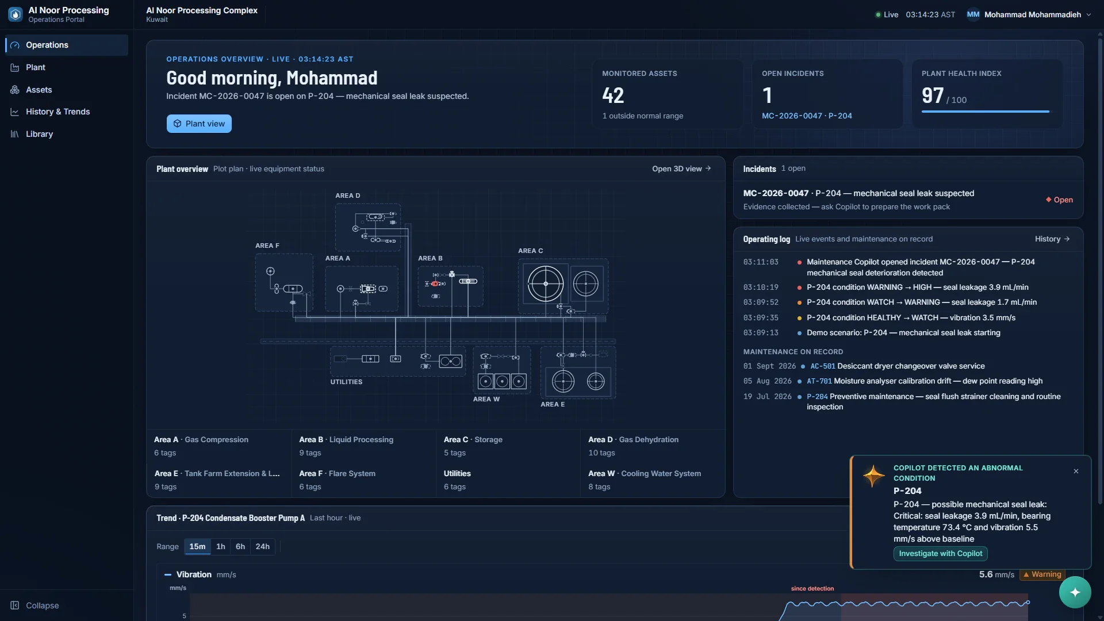Image resolution: width=1104 pixels, height=621 pixels.
Task: Click the AT-701 maintenance tag
Action: point(819,381)
